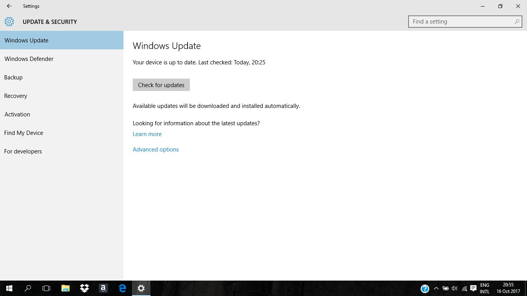Viewport: 527px width, 296px height.
Task: Open Task View on the taskbar
Action: coord(46,288)
